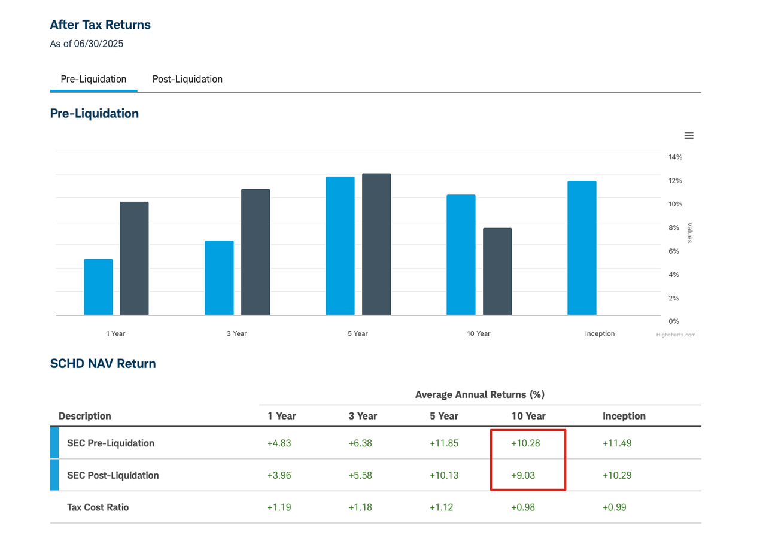Click the 10 Year column header
The width and height of the screenshot is (766, 538).
point(528,416)
